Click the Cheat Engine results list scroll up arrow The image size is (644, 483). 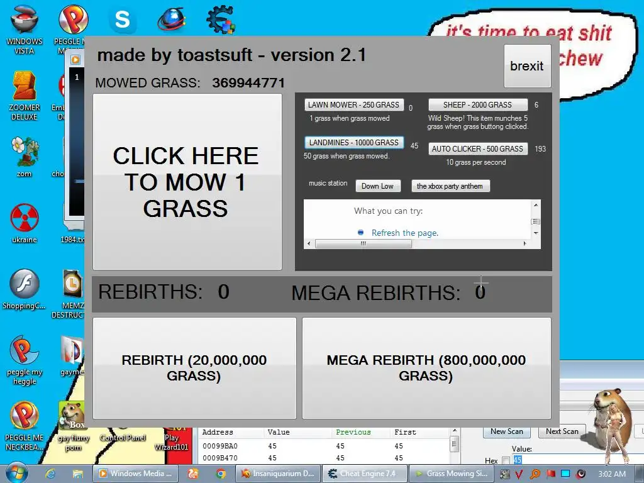pos(454,431)
